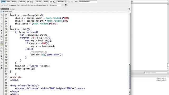Click the Apply Comment icon
Image resolution: width=169 pixels, height=95 pixels.
pos(2,49)
